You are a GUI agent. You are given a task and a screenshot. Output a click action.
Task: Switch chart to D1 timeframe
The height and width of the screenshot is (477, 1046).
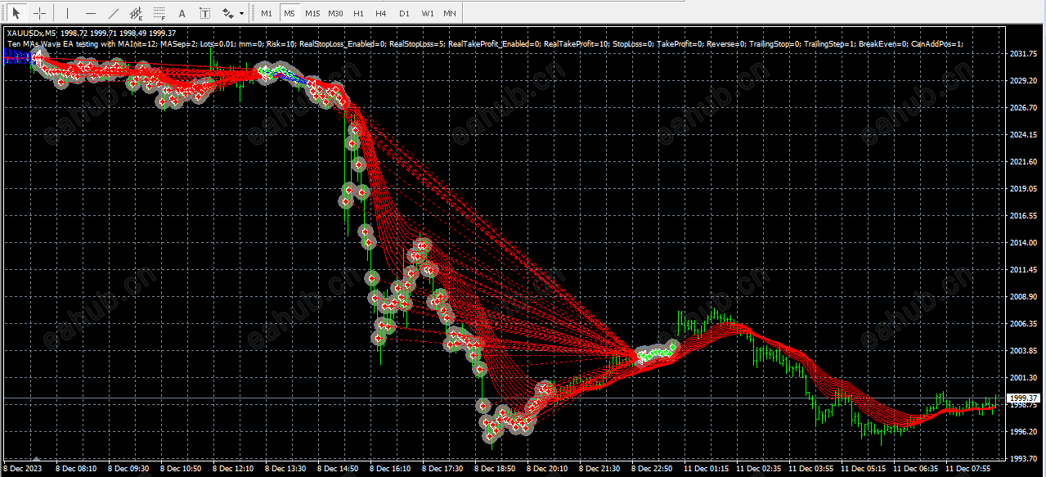(x=404, y=14)
